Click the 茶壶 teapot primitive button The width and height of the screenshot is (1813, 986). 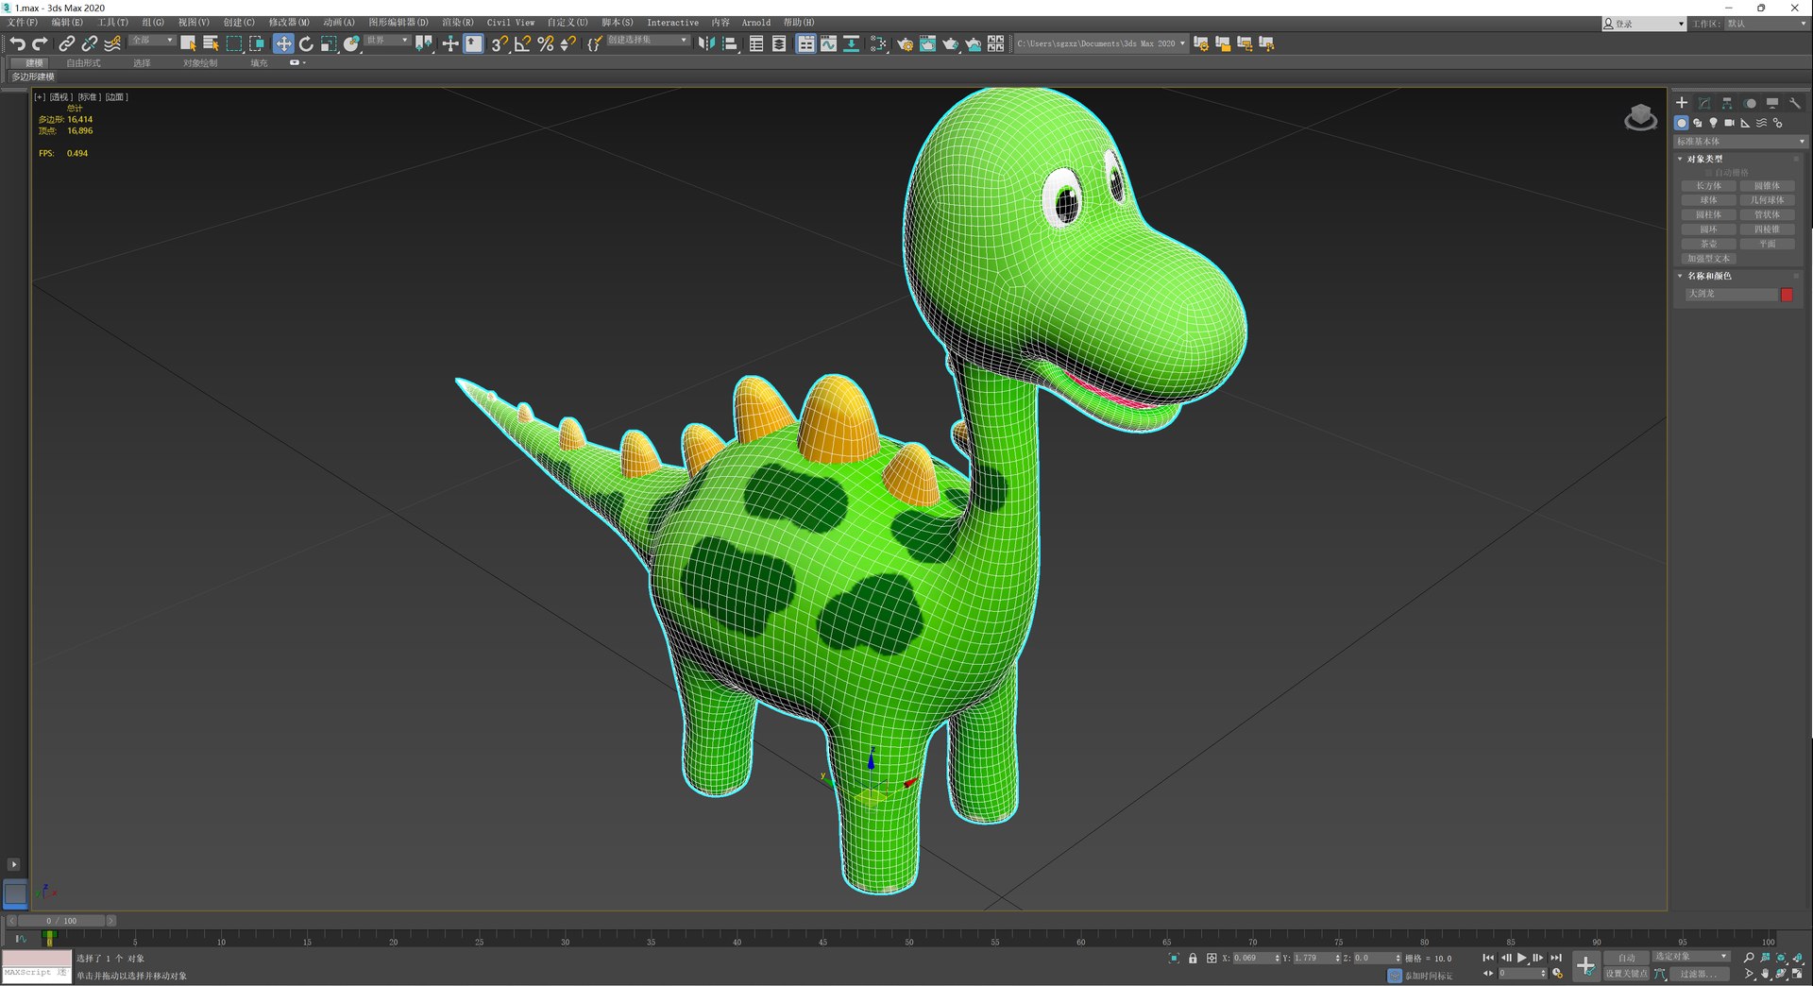[x=1708, y=244]
